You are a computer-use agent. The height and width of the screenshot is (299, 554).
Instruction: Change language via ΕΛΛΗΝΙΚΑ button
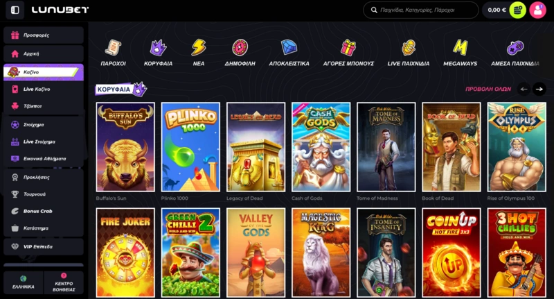[24, 283]
